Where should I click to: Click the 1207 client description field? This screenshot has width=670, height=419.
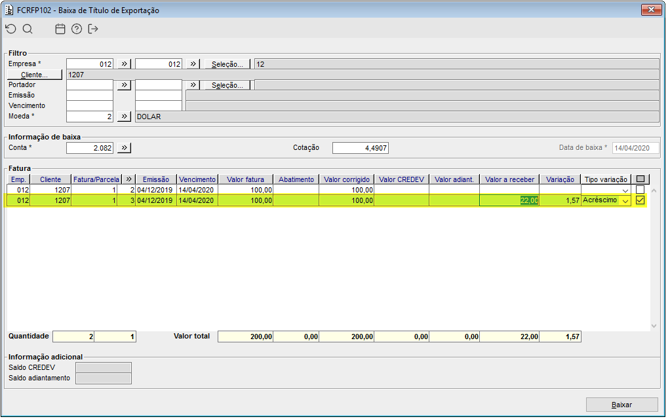(363, 75)
